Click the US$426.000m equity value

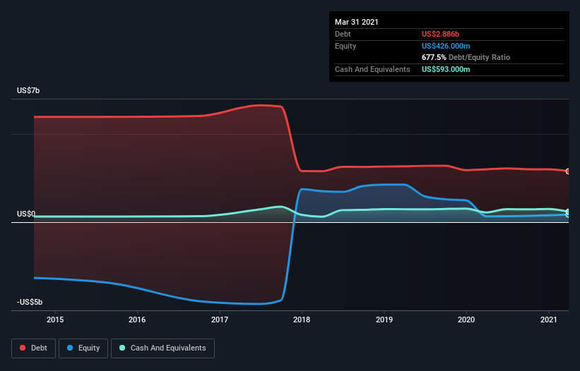pos(446,46)
